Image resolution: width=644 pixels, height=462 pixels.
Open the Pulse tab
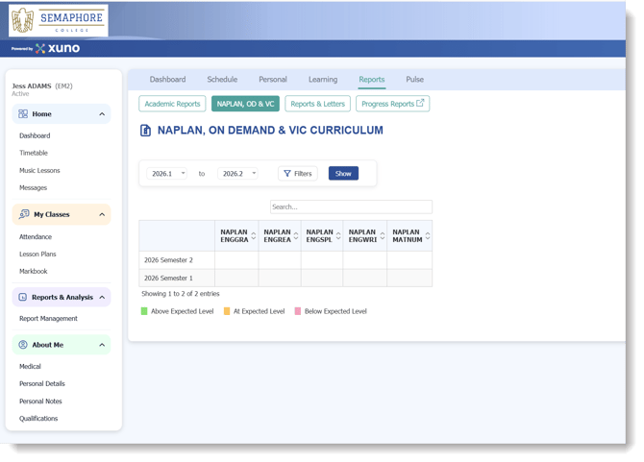coord(415,79)
